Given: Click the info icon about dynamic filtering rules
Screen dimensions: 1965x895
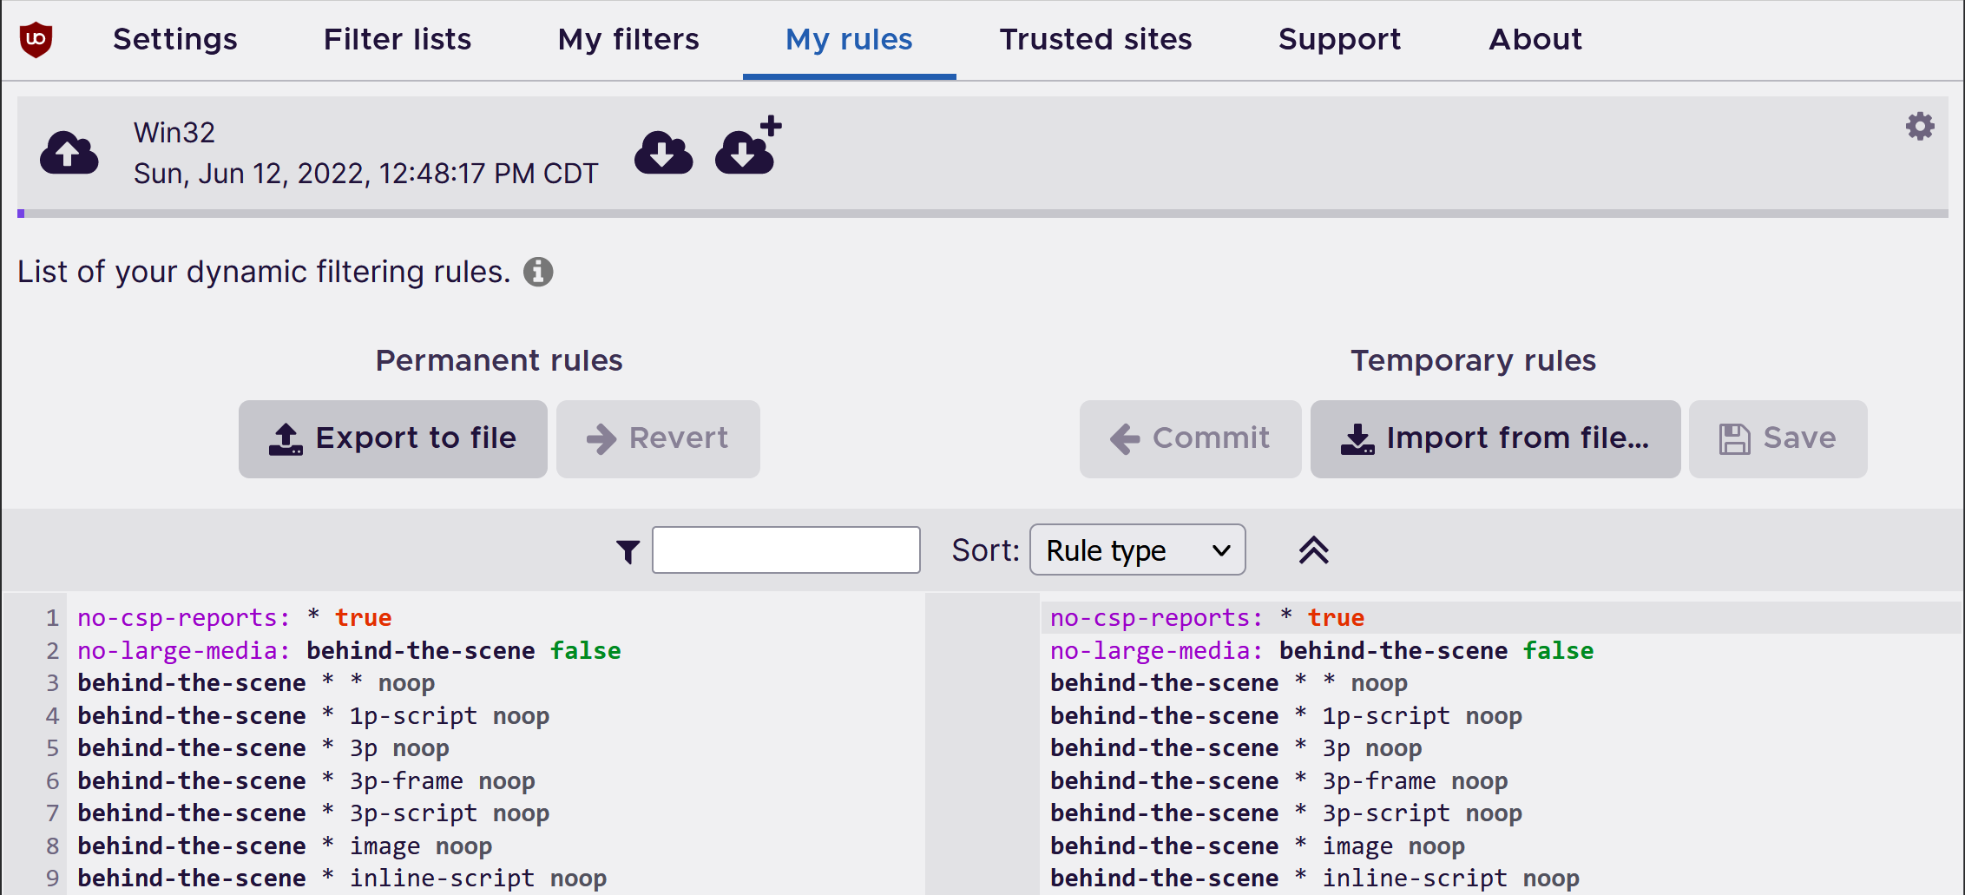Looking at the screenshot, I should (x=538, y=272).
